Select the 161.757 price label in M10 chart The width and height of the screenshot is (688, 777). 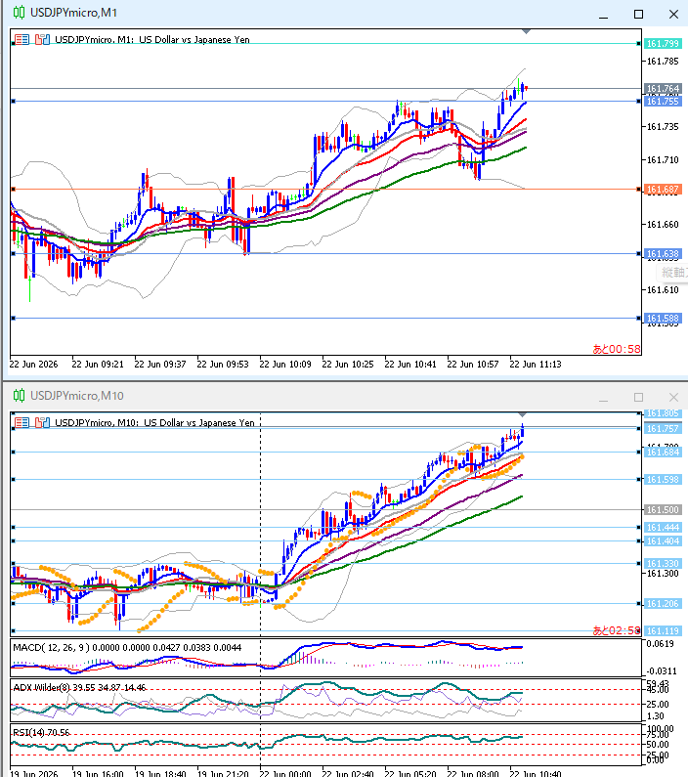coord(663,429)
